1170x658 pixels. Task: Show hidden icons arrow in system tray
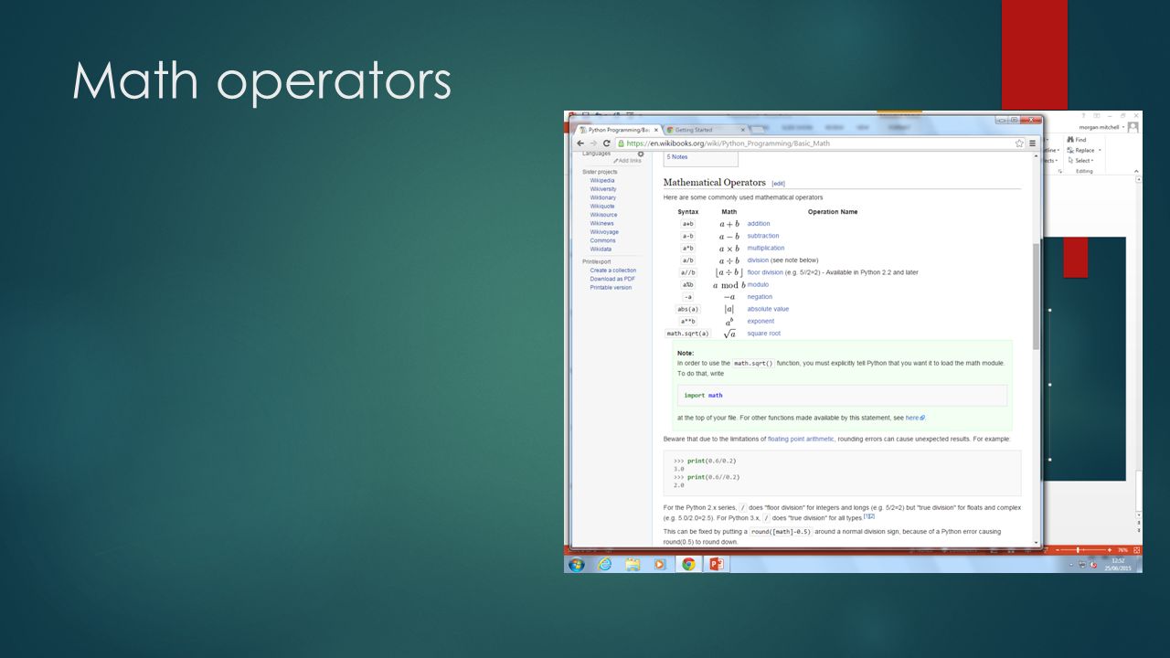(x=1071, y=565)
